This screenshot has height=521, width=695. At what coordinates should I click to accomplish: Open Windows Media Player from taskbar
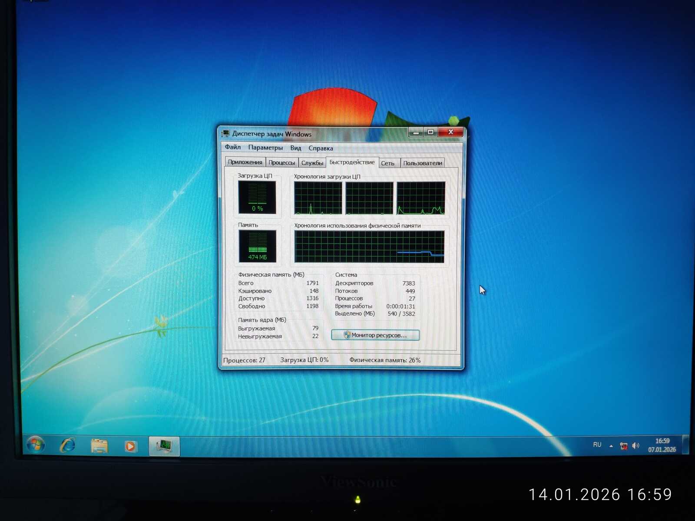click(130, 446)
